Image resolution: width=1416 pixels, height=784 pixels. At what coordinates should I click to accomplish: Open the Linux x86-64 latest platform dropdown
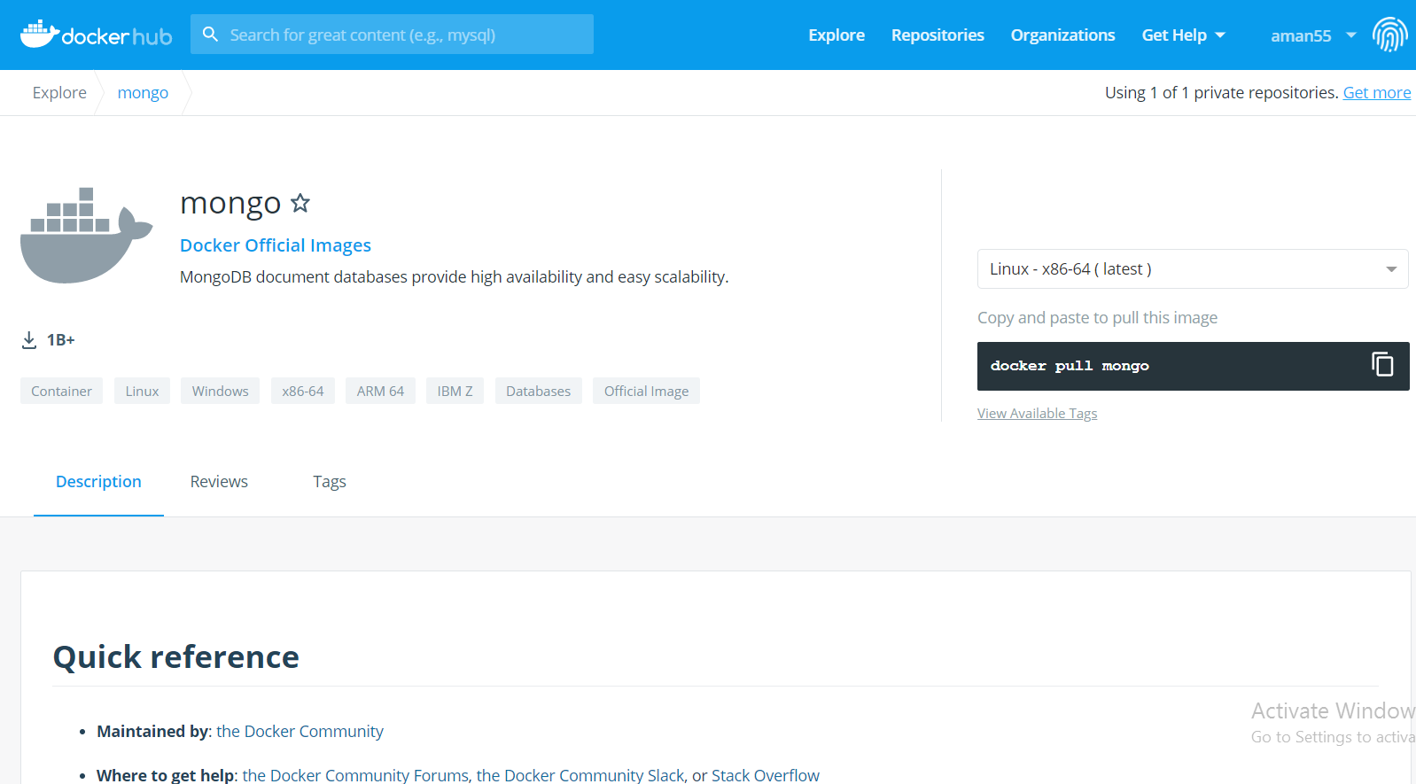1193,269
